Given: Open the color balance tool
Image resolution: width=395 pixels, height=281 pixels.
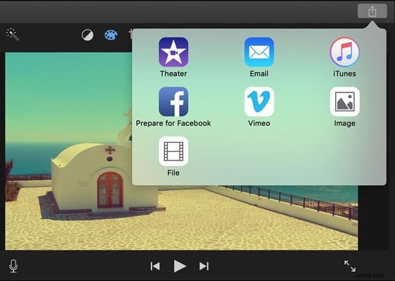Looking at the screenshot, I should (x=88, y=35).
